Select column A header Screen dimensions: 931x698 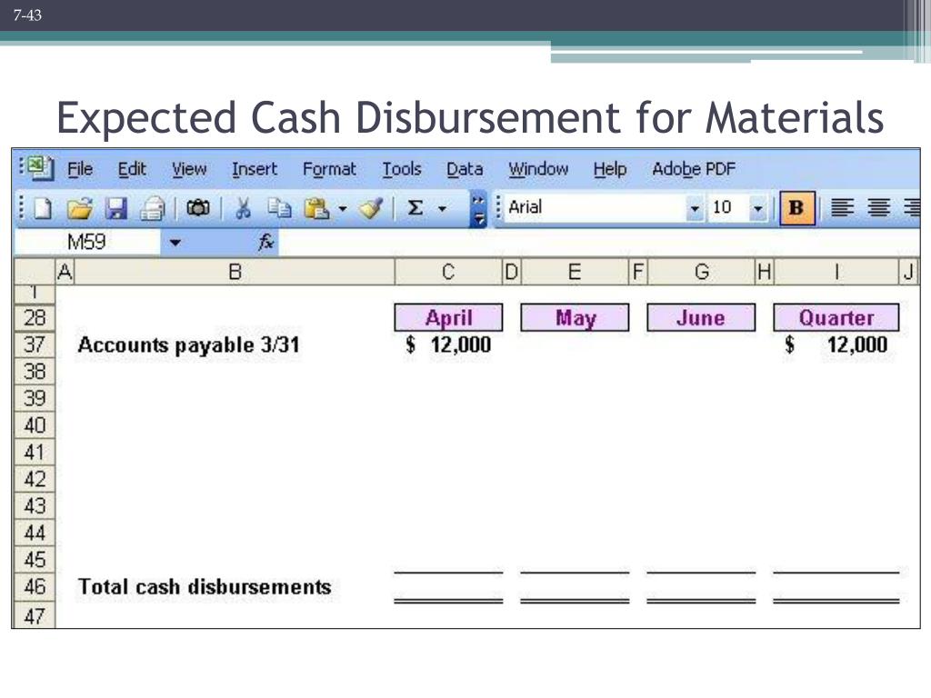[65, 272]
